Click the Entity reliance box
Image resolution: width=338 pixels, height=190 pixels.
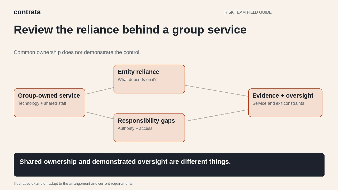[149, 79]
